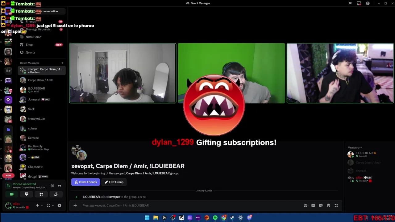Open Activities launcher in call panel
The image size is (395, 222).
click(x=41, y=194)
